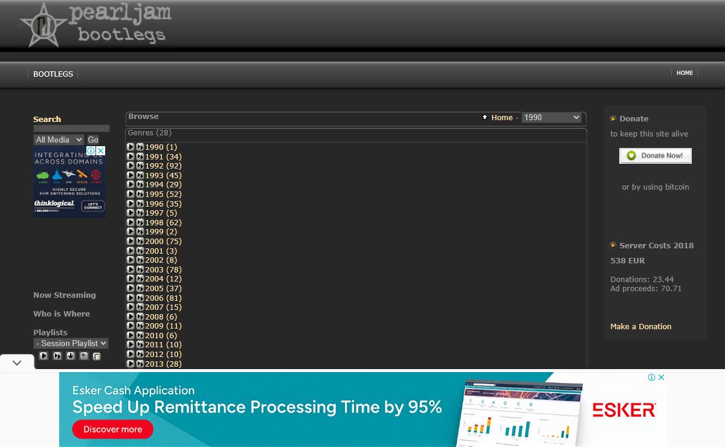Click the double-arrow play icon beside 1995

[140, 194]
